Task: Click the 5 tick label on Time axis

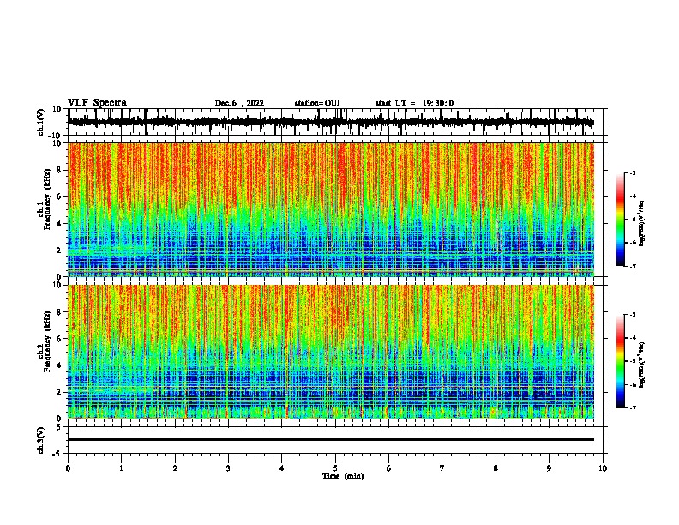Action: (335, 468)
